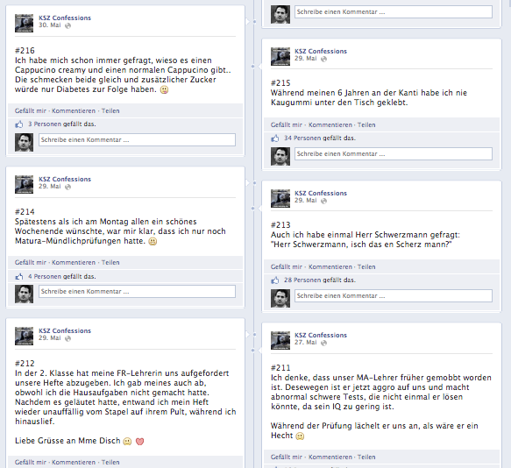Image resolution: width=511 pixels, height=468 pixels.
Task: Click the public globe icon on post #211
Action: coord(323,343)
